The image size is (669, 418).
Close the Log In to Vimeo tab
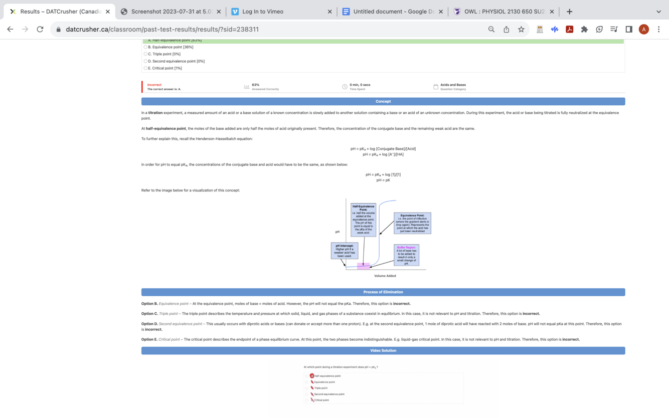pyautogui.click(x=329, y=12)
